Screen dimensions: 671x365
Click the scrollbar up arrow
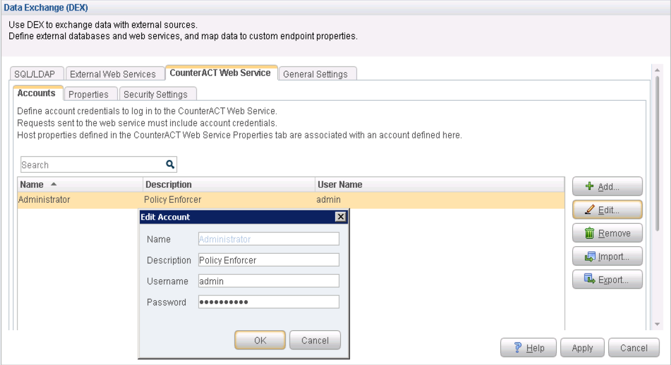[x=657, y=70]
